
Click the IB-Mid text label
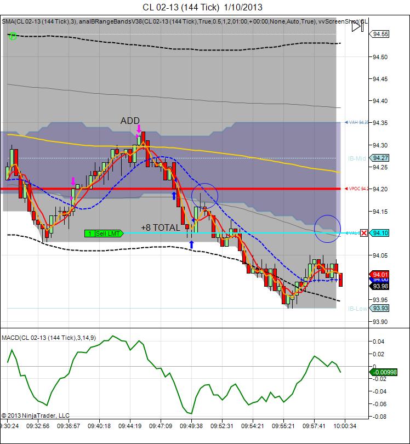(x=357, y=158)
